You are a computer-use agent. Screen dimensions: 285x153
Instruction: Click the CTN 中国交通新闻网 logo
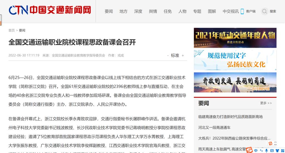(50, 11)
